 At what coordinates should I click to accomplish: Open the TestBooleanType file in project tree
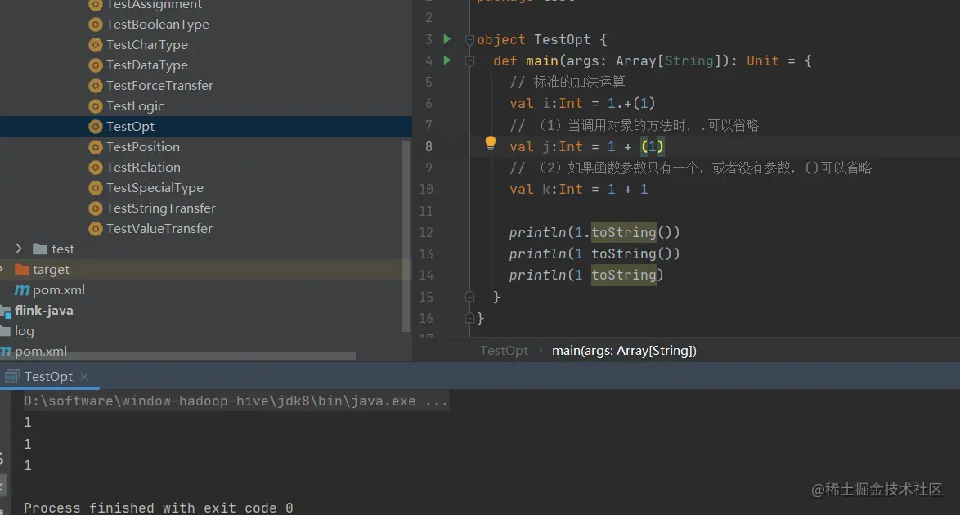click(157, 25)
